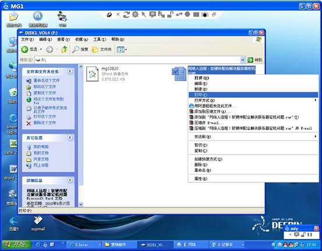Click the 转到 Go button beside address bar

click(254, 60)
